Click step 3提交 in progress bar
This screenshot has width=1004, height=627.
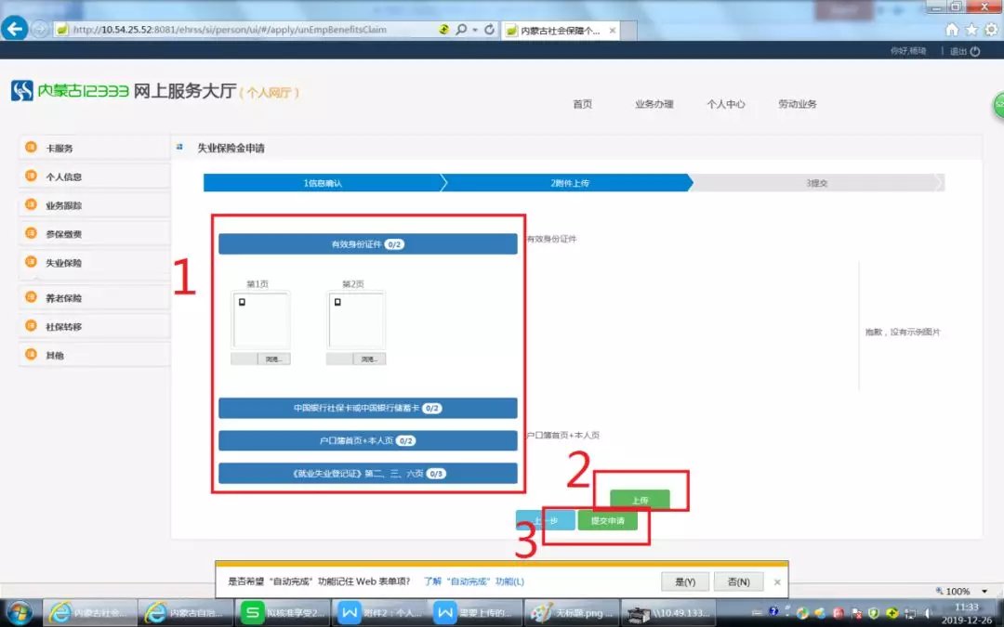(x=816, y=183)
